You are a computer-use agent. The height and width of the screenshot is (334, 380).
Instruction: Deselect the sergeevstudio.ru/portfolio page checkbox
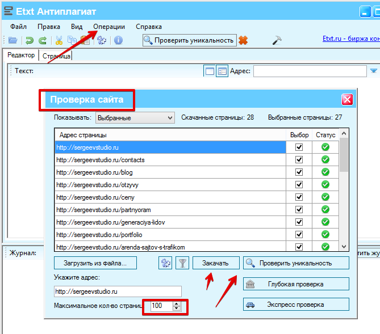click(x=299, y=235)
